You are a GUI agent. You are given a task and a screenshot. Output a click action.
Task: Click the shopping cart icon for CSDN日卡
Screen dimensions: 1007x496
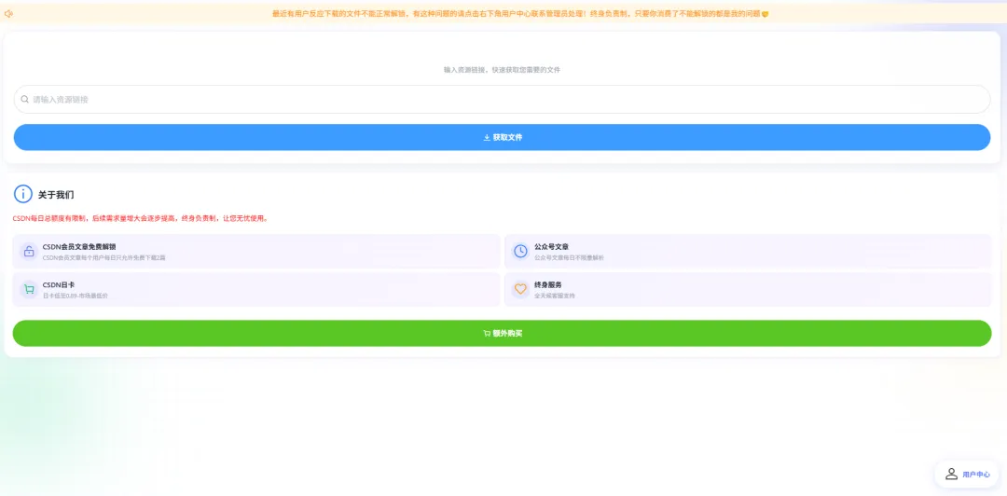tap(29, 290)
